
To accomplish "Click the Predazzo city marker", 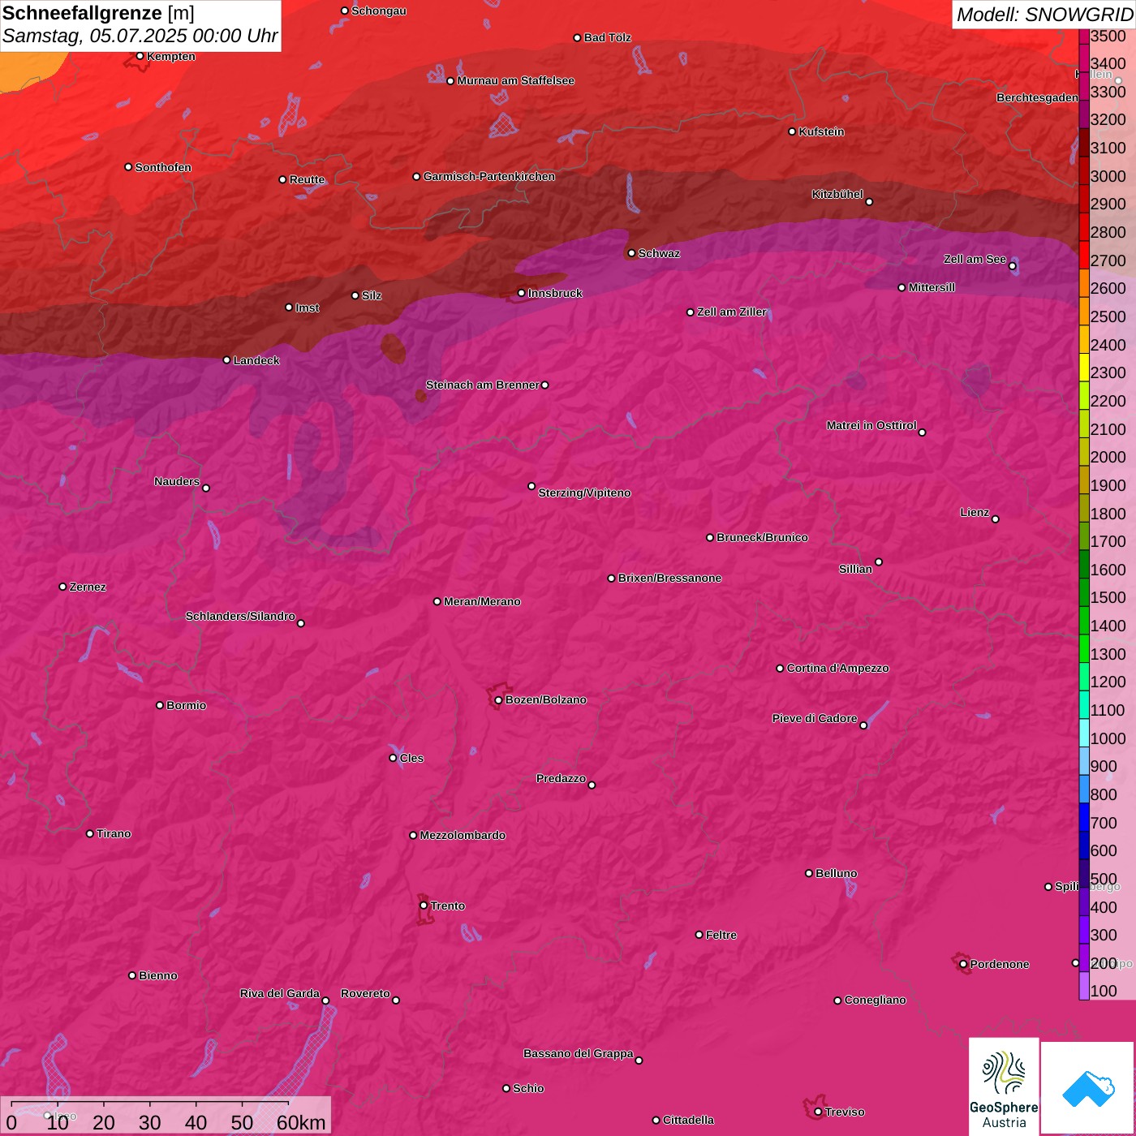I will pyautogui.click(x=592, y=785).
